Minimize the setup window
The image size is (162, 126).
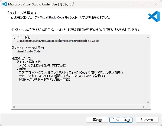131,4
